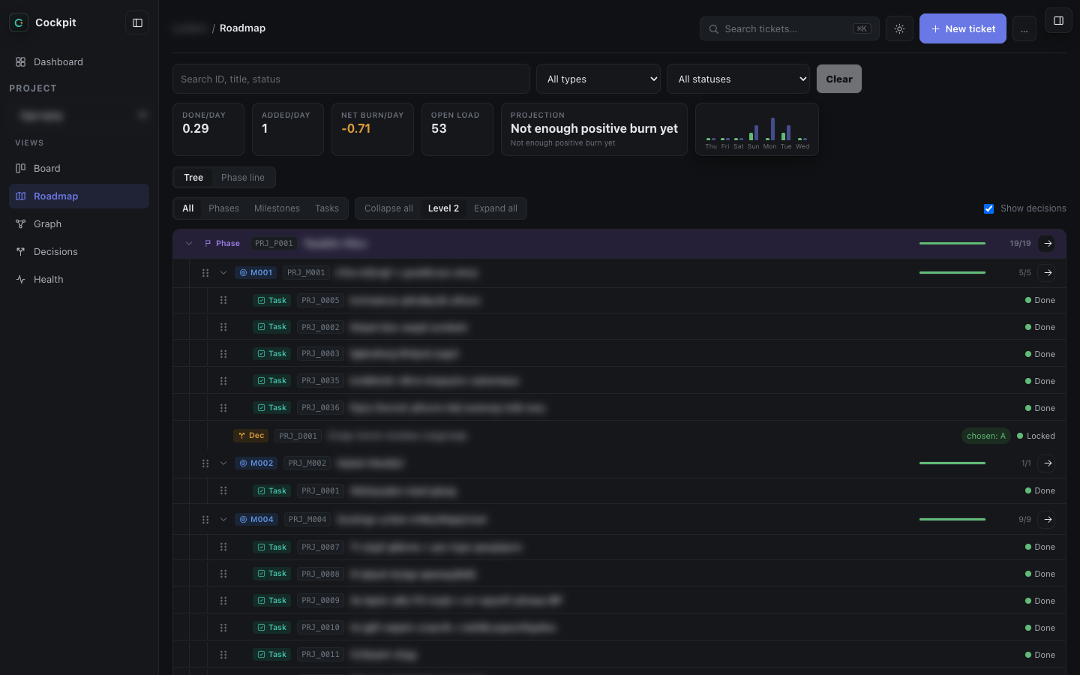Click the Dec badge for PRJ_D001
1080x675 pixels.
(x=251, y=436)
